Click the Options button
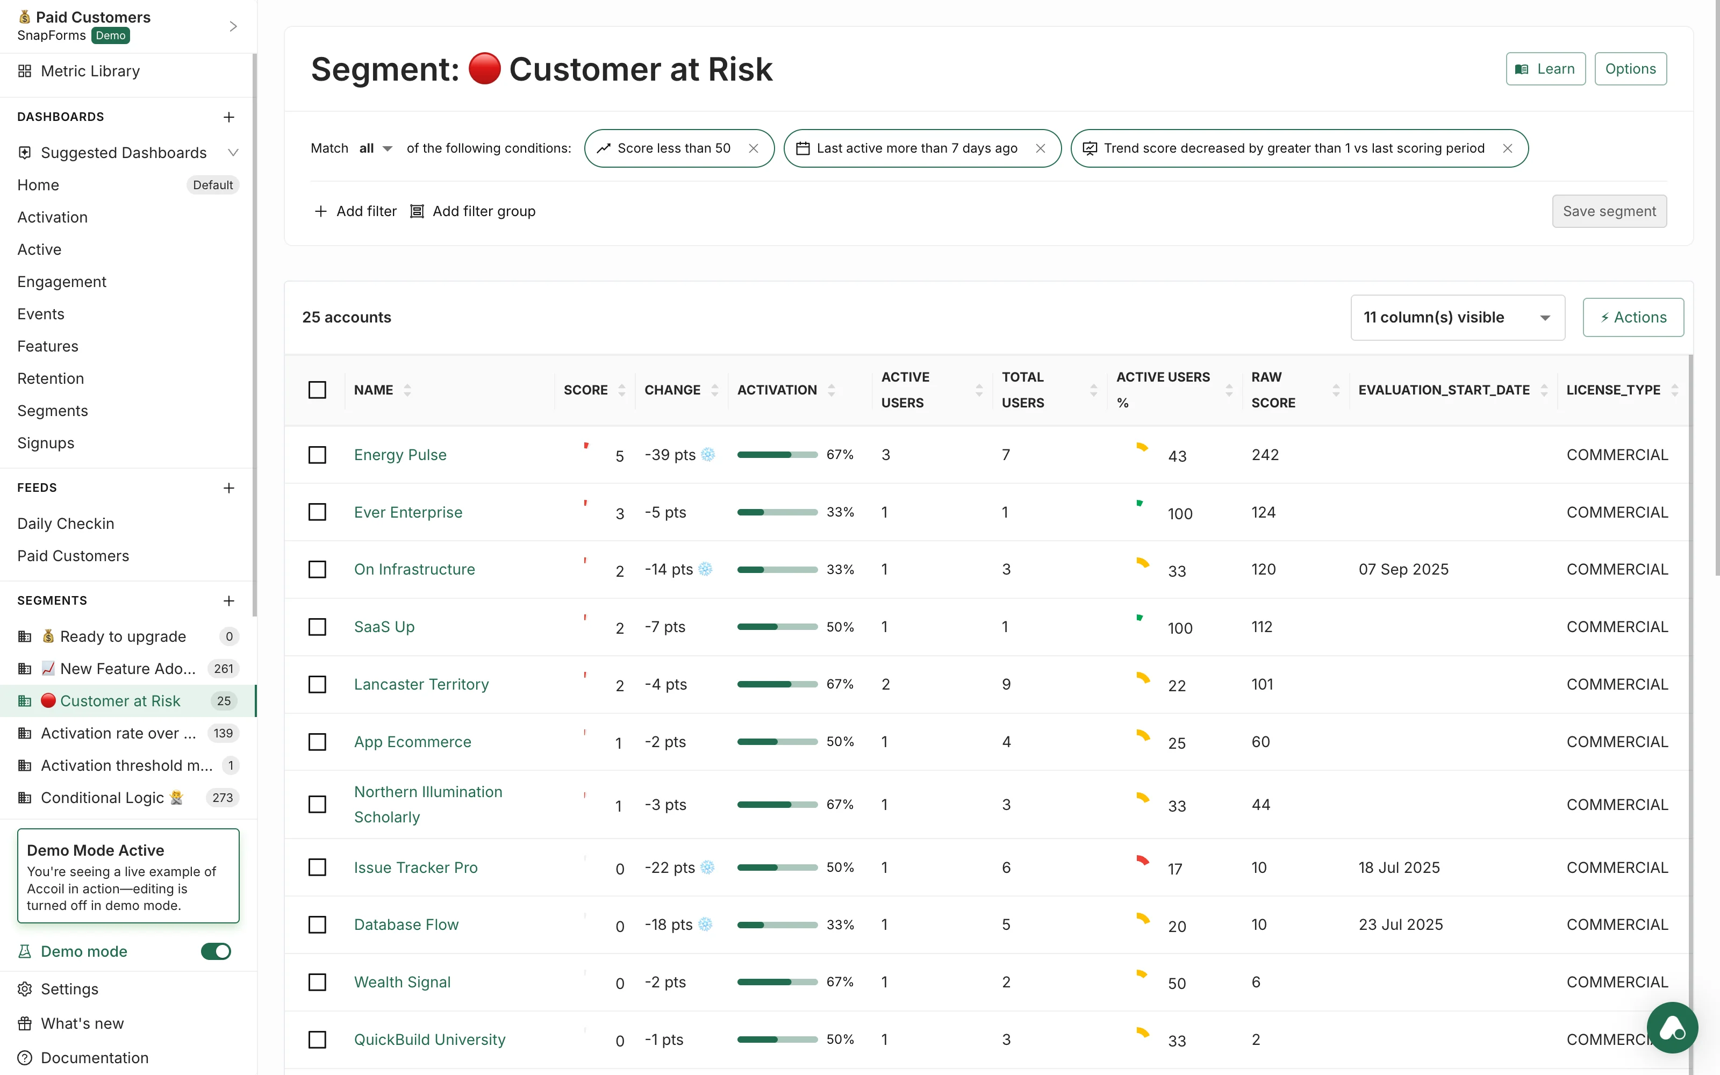 coord(1630,69)
